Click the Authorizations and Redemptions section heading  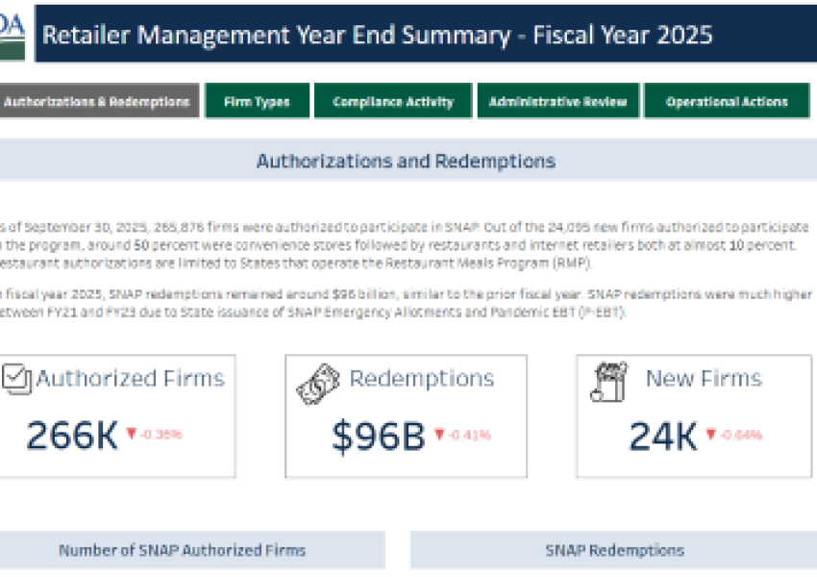click(x=406, y=161)
